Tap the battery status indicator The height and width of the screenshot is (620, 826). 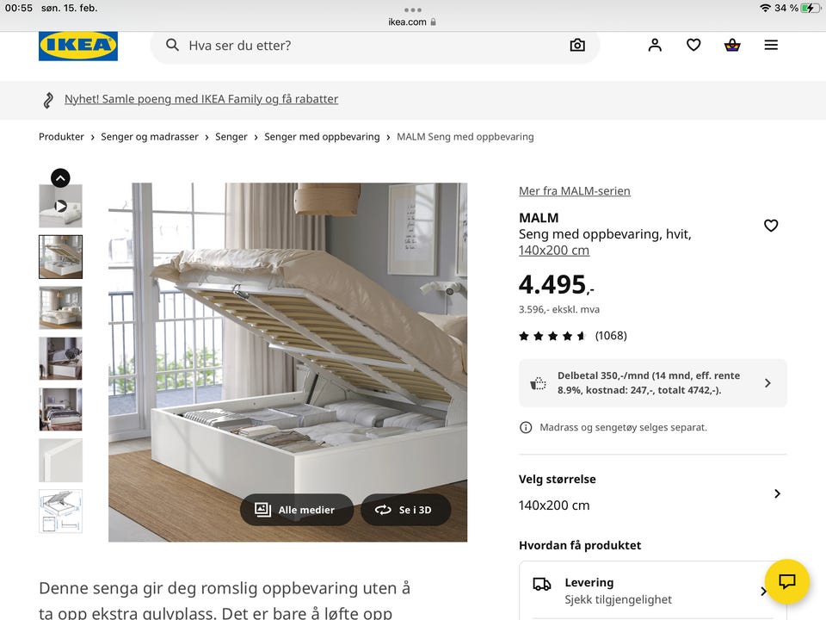point(811,8)
